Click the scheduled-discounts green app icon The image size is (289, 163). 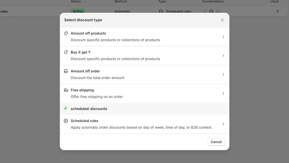tap(66, 109)
